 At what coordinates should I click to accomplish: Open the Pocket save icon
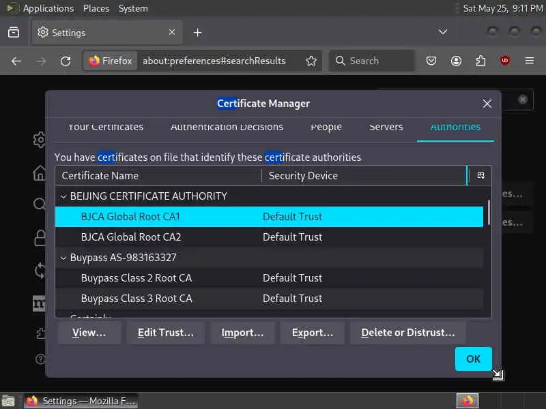(431, 61)
